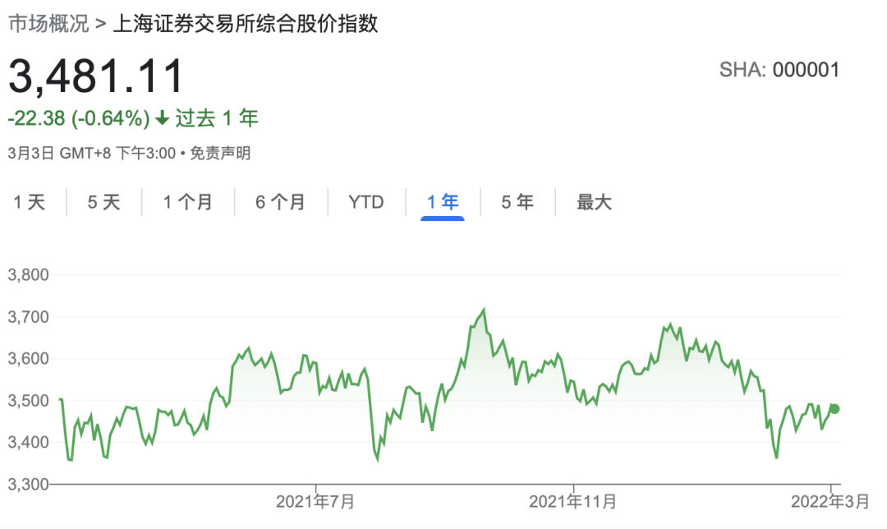The image size is (887, 529).
Task: Select the 5 天 time range tab
Action: pos(103,202)
